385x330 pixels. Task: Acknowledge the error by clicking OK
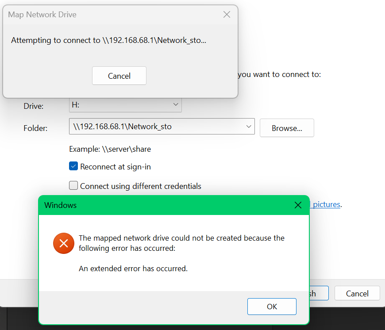(x=272, y=306)
